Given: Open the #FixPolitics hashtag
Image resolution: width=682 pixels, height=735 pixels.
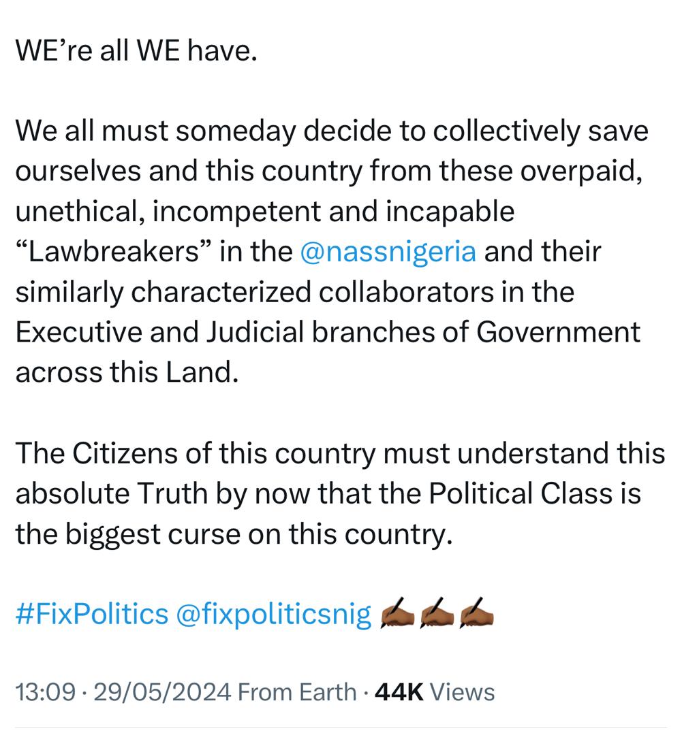Looking at the screenshot, I should (91, 614).
